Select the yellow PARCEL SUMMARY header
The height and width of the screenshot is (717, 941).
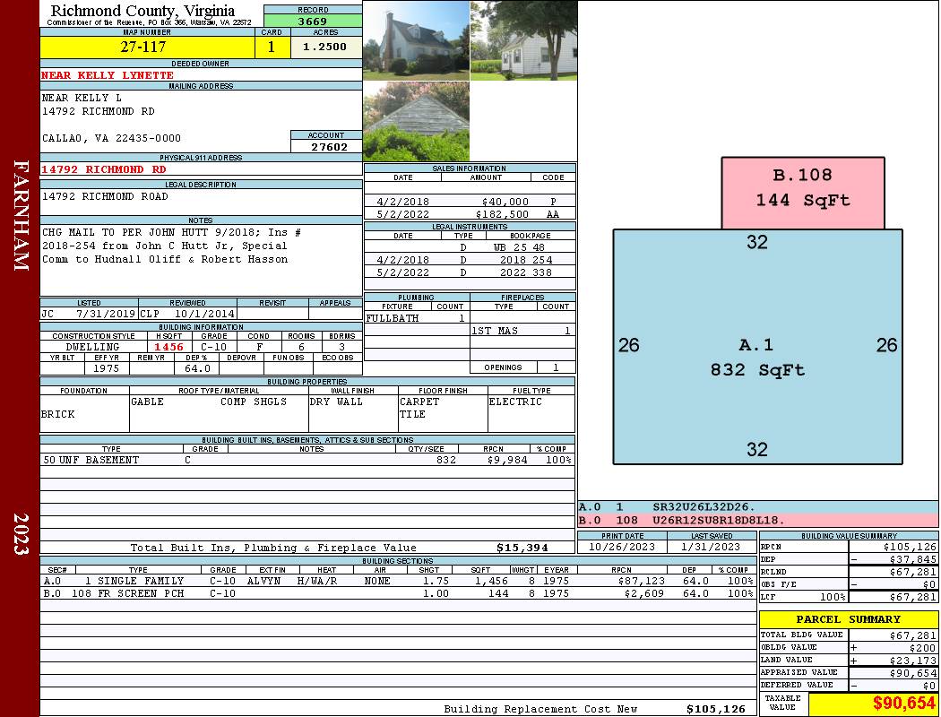coord(849,619)
